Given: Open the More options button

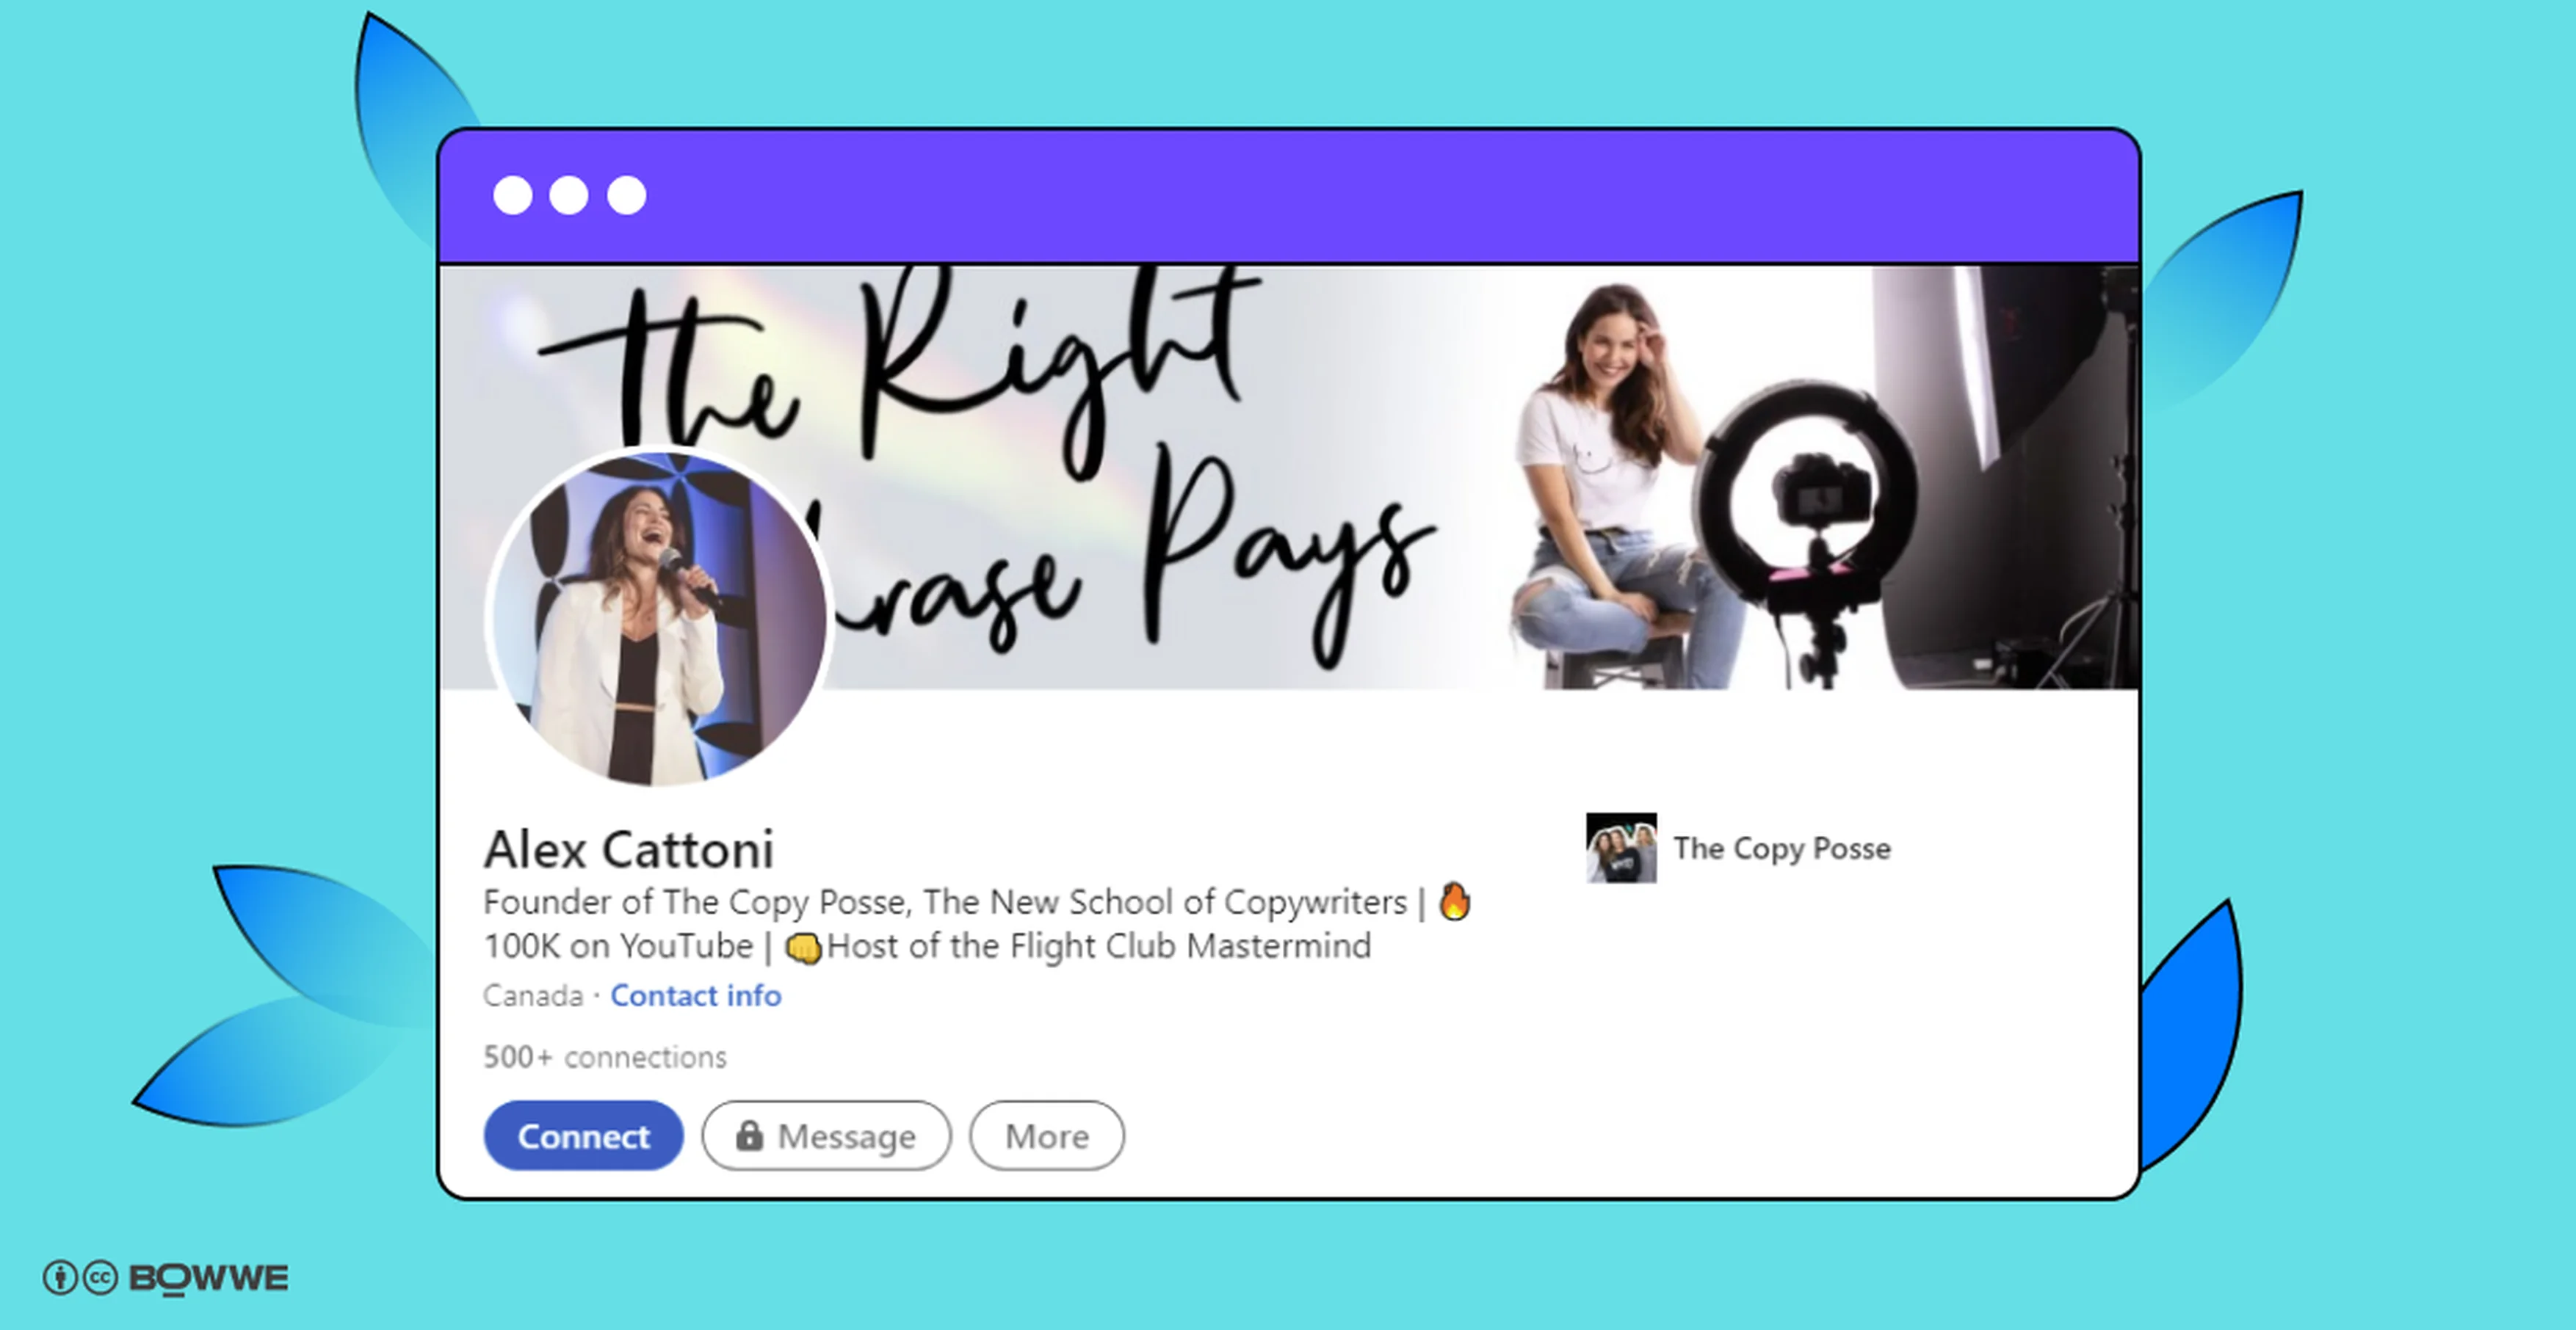Looking at the screenshot, I should (x=1046, y=1135).
